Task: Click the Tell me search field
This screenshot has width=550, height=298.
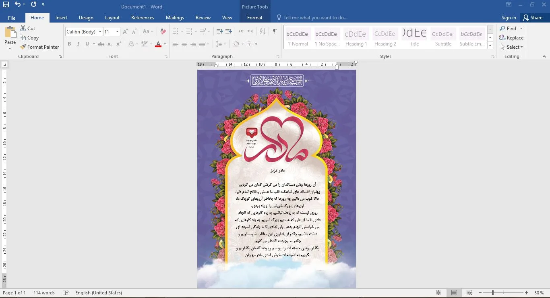Action: click(x=315, y=18)
